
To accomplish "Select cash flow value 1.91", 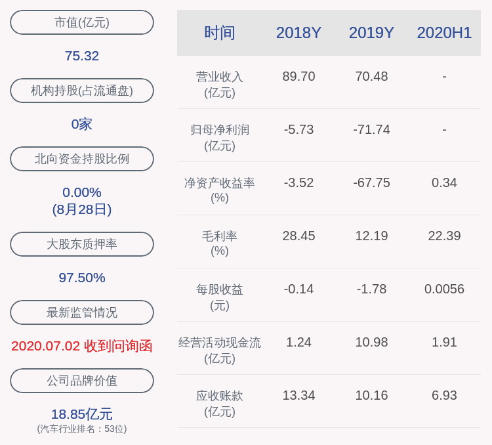I will point(444,342).
